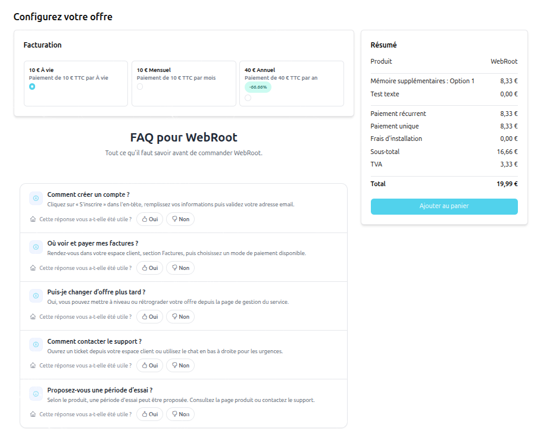Click the icon beside "Comment créer un compte ?"
The width and height of the screenshot is (556, 443).
[x=36, y=198]
